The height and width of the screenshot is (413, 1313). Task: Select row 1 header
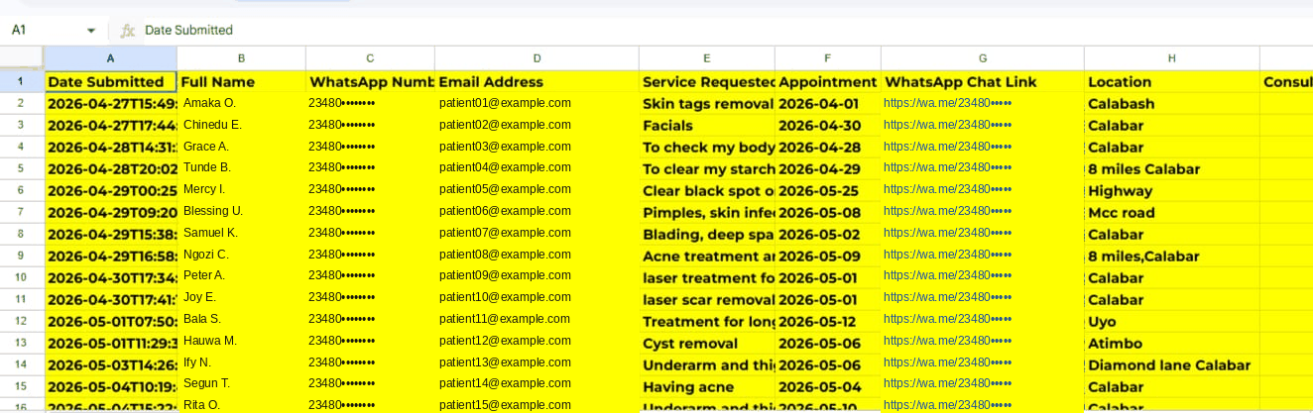22,81
